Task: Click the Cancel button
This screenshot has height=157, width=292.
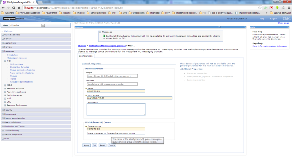Action: (x=112, y=145)
